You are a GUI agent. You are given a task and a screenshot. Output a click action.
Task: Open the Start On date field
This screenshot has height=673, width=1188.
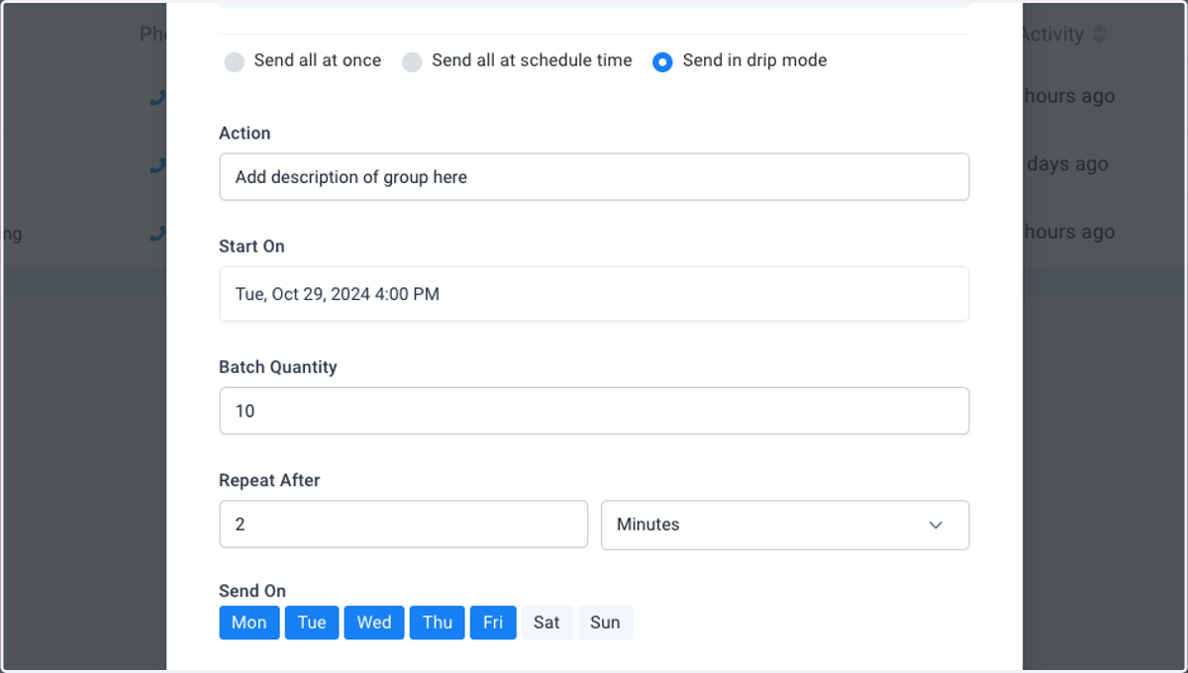tap(594, 294)
